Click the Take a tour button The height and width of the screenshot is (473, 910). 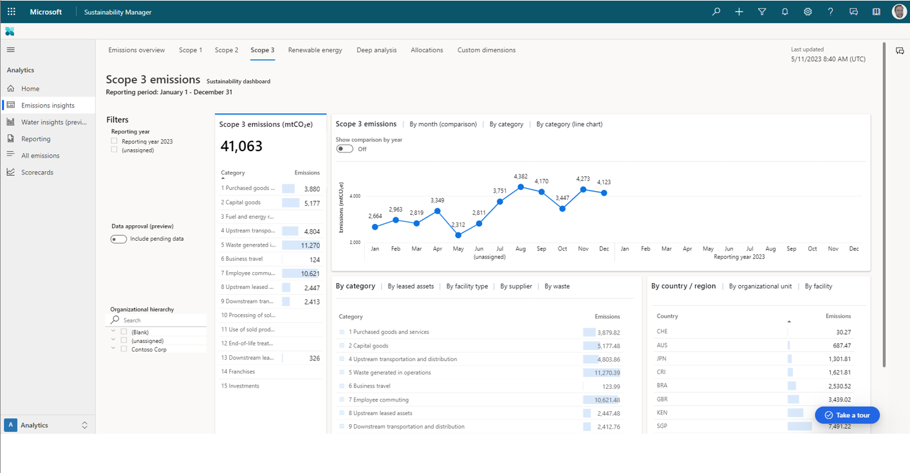pyautogui.click(x=847, y=415)
